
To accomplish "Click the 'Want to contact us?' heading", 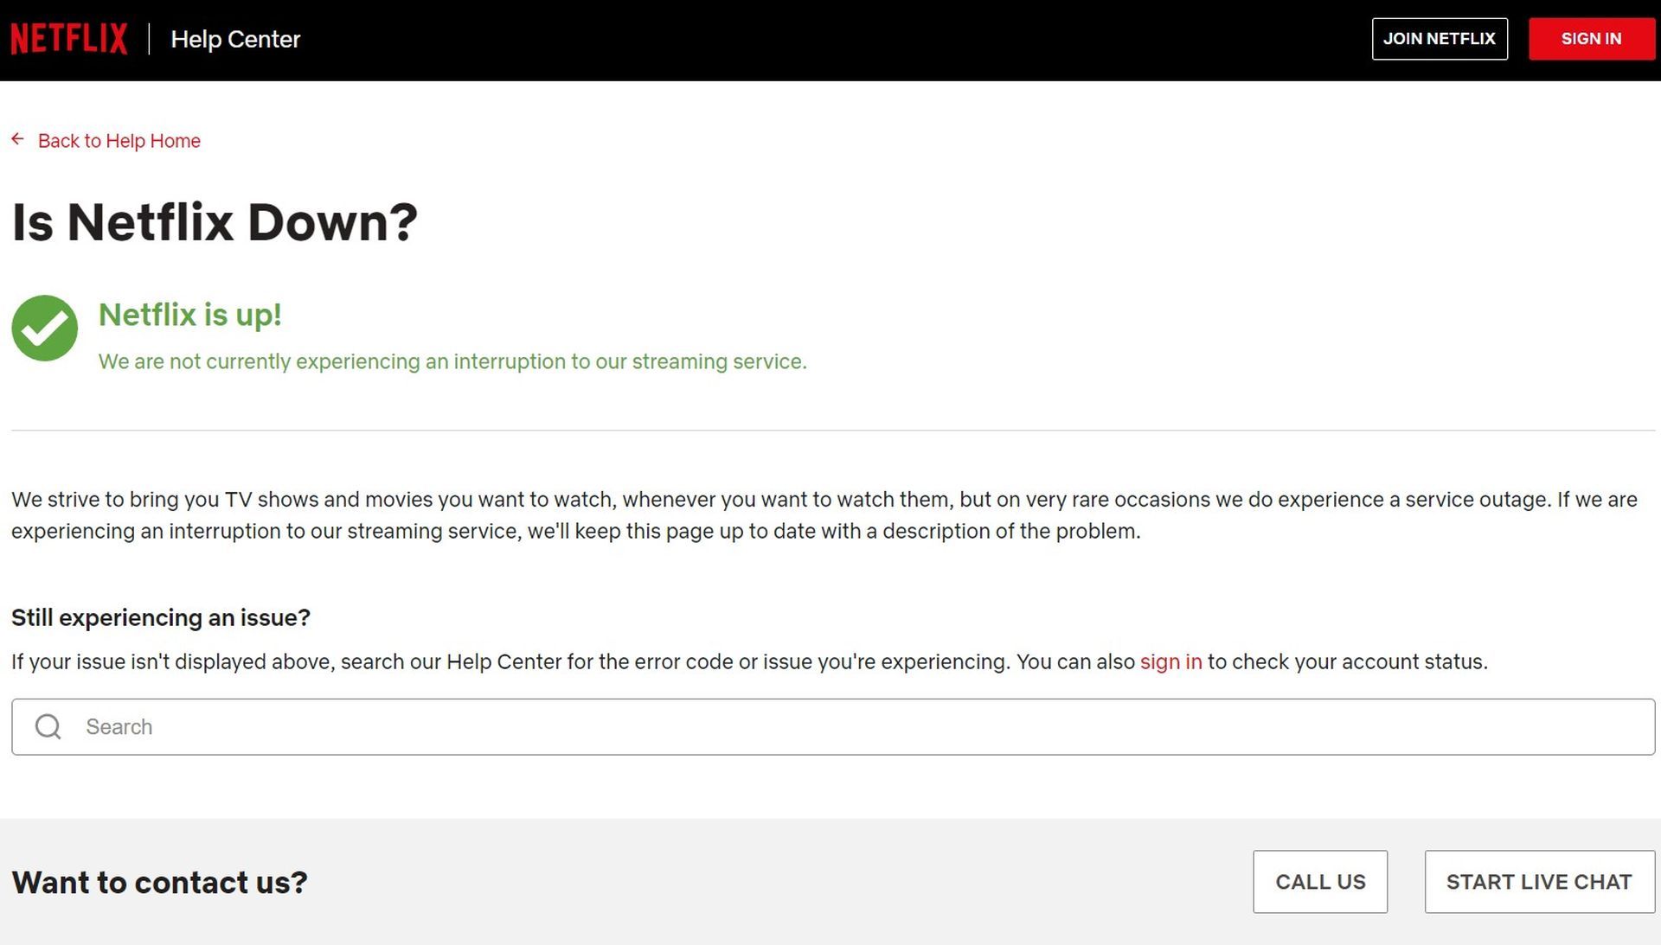I will point(159,882).
